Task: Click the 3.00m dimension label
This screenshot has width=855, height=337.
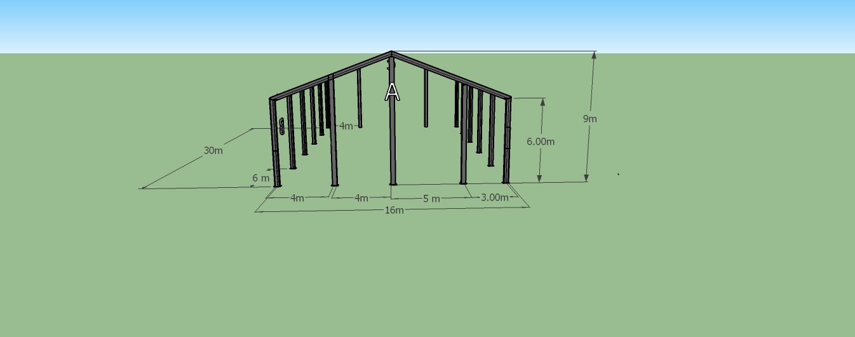Action: click(495, 197)
